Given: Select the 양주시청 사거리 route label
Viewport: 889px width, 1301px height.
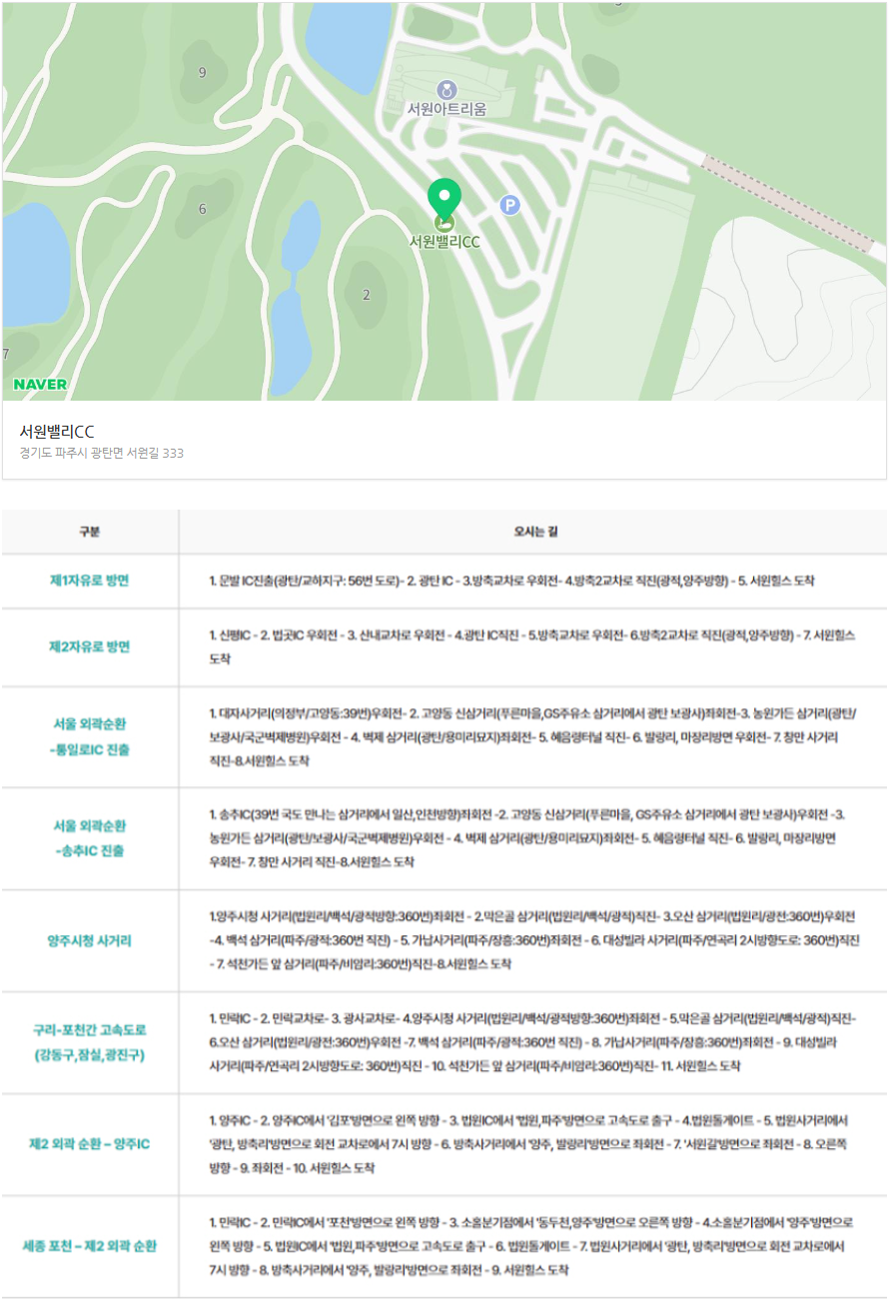Looking at the screenshot, I should pos(87,939).
